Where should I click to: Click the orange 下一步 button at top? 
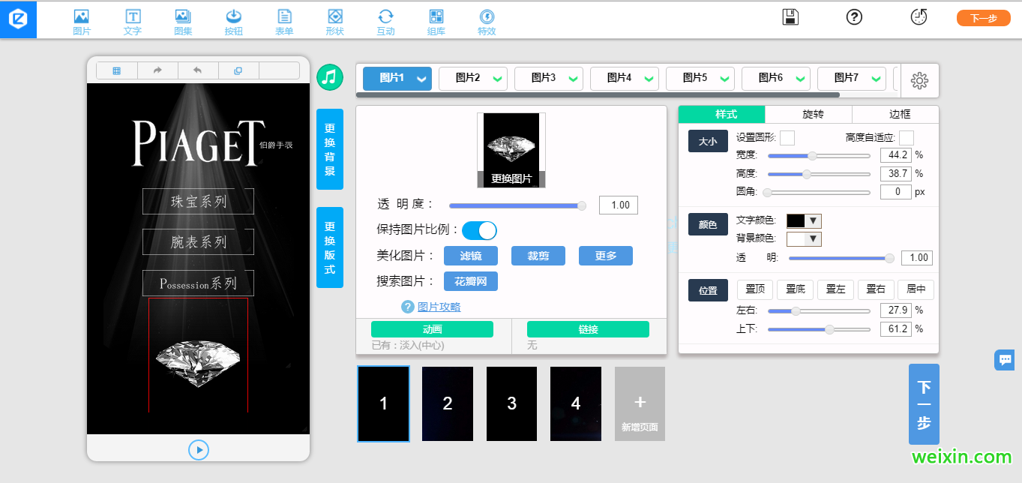[x=984, y=19]
